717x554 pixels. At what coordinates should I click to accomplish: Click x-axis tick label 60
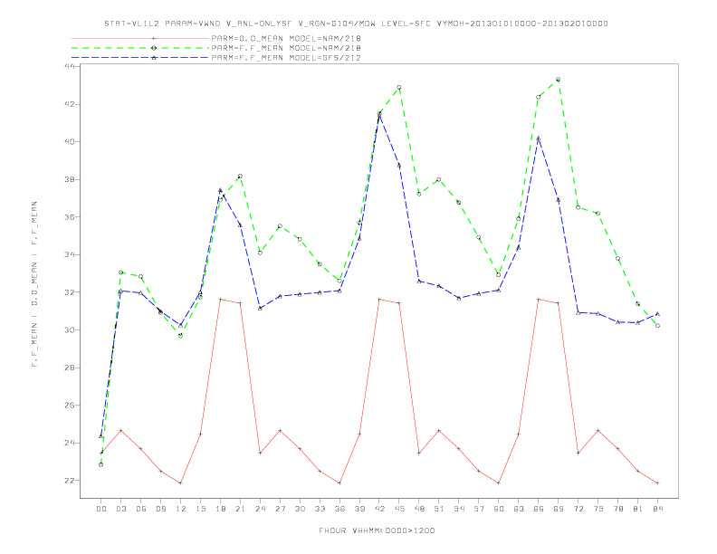click(499, 509)
